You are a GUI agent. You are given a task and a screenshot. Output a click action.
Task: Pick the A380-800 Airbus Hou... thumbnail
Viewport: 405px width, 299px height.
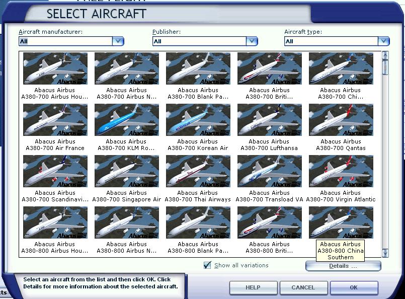click(x=55, y=222)
